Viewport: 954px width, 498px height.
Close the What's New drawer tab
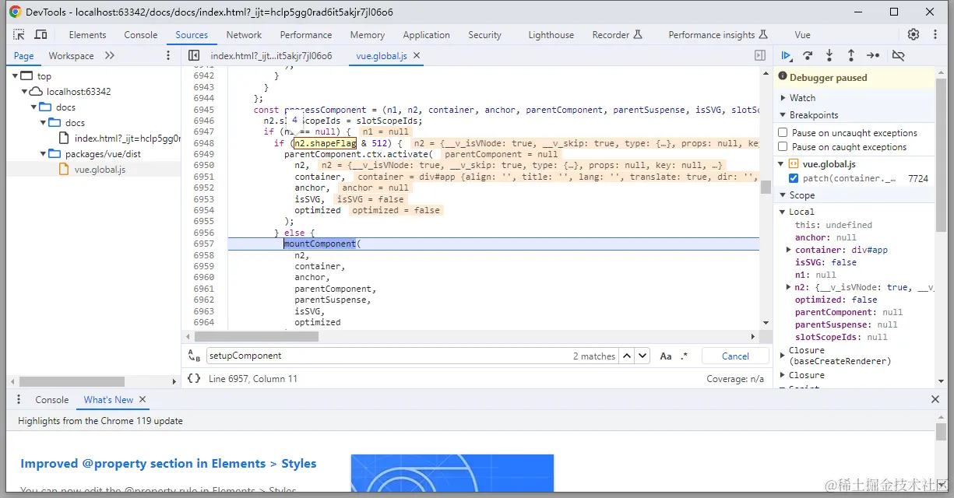143,400
